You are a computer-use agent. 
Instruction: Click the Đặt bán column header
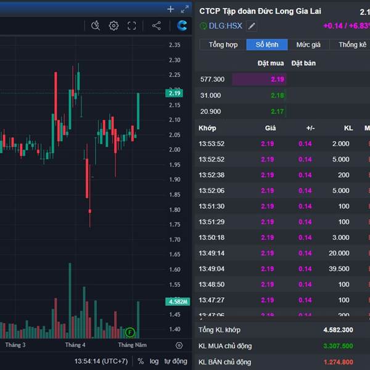[x=303, y=64]
